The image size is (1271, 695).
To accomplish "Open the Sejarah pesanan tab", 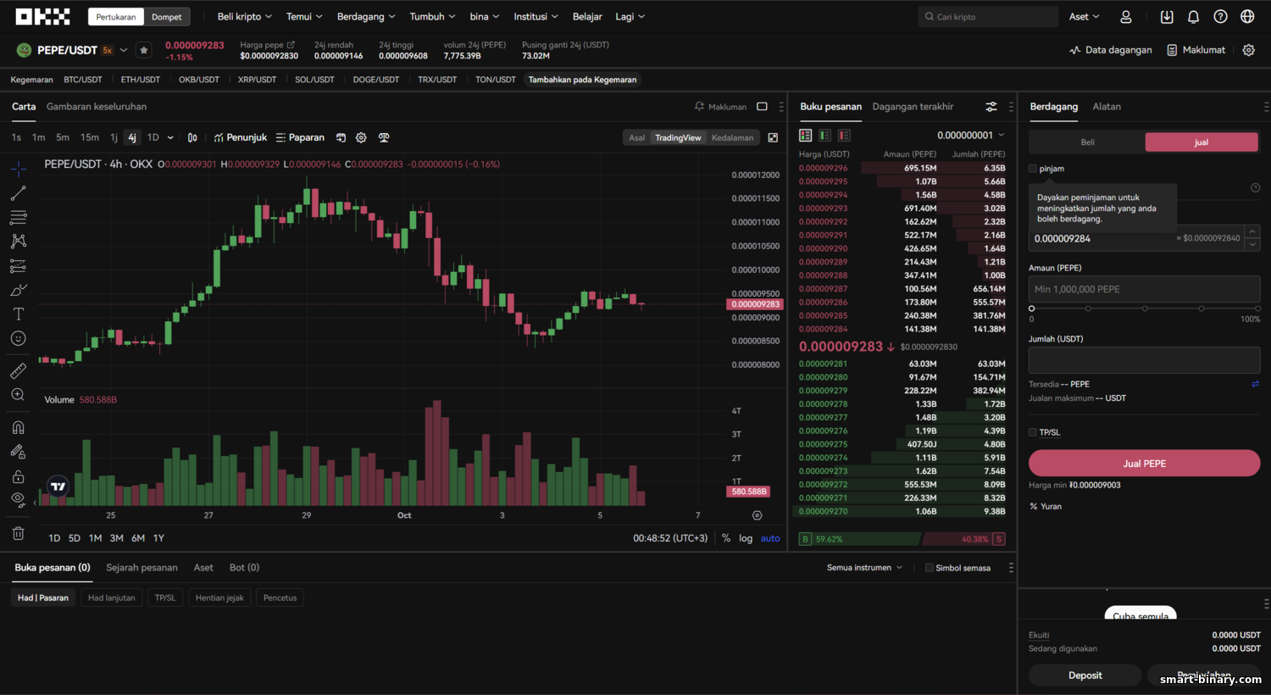I will (x=142, y=568).
